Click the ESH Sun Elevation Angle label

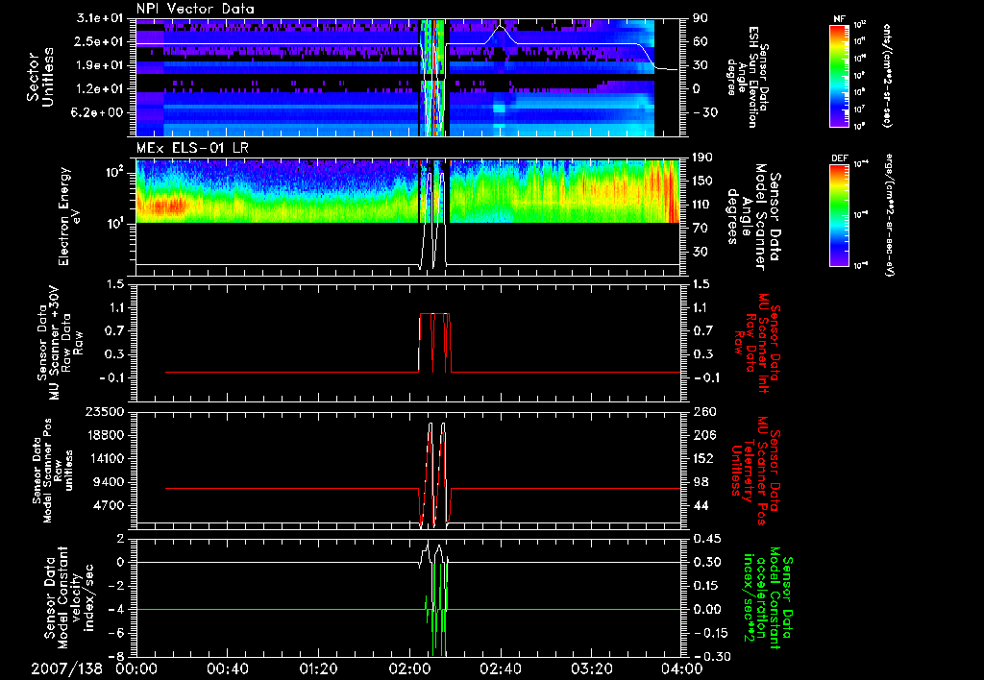pos(750,77)
